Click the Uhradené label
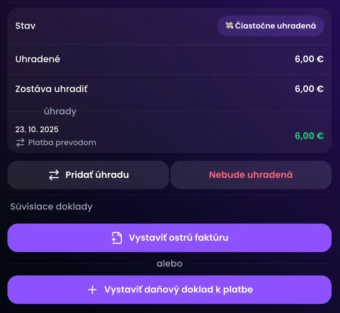Screen dimensions: 340x313 tap(38, 59)
